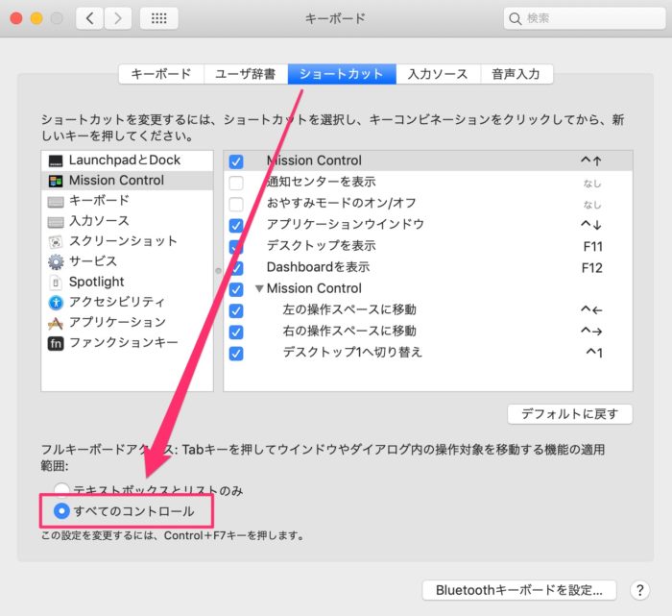This screenshot has width=672, height=616.
Task: Select the スクリーンショット category icon
Action: pos(56,241)
